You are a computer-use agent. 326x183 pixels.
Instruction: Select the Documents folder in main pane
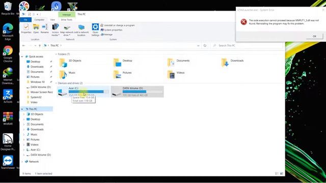[179, 63]
